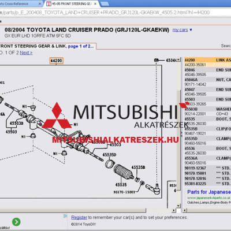Click the 45535B clip label in diagram
231x231 pixels.
pos(138,167)
